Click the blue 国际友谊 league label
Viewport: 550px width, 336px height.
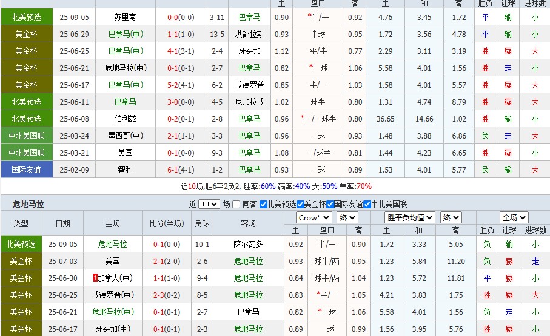pos(26,170)
